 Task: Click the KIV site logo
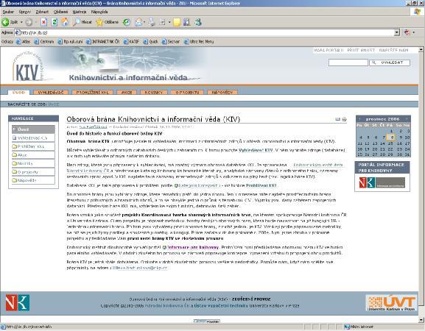[29, 66]
